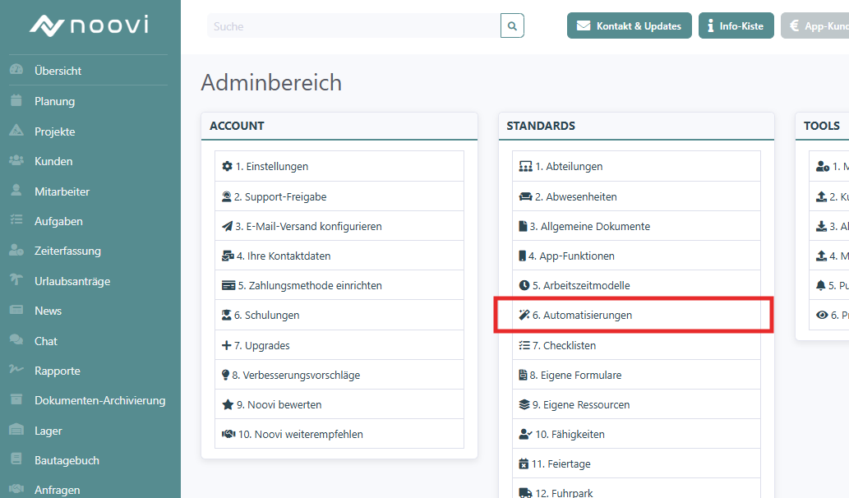The image size is (849, 498).
Task: Open 4. Ihre Kontaktdaten
Action: [x=339, y=256]
